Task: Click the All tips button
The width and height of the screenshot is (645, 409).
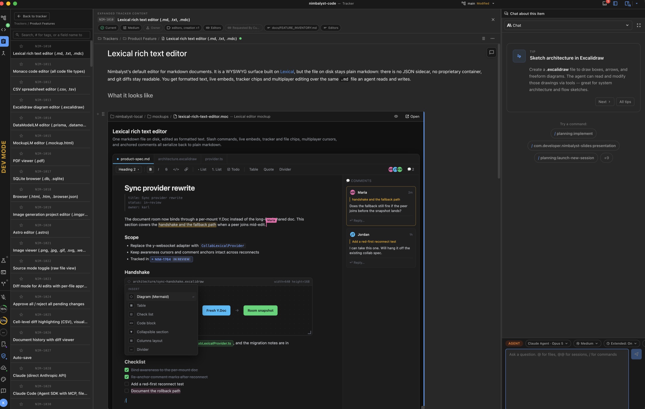Action: [x=625, y=102]
